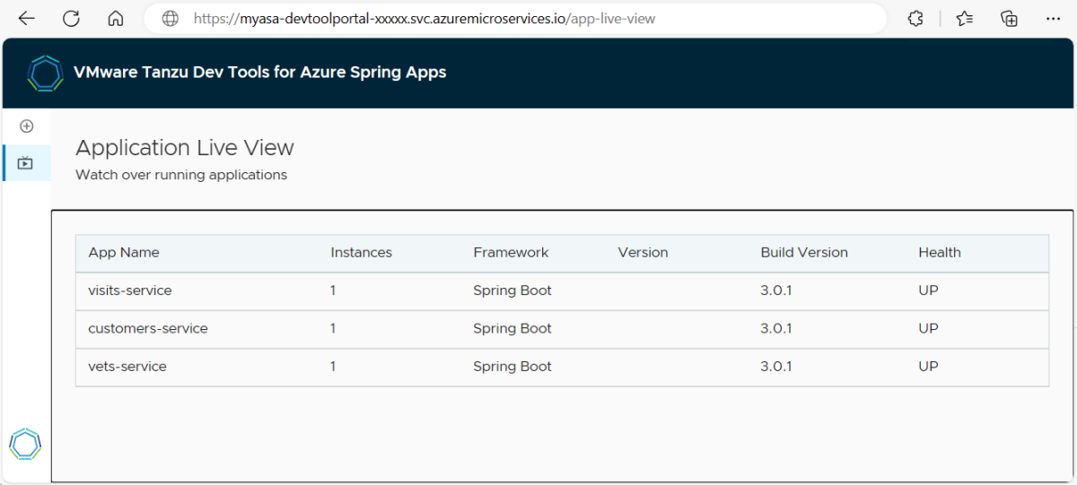The image size is (1077, 485).
Task: Click Tanzu logo at sidebar bottom
Action: pyautogui.click(x=25, y=444)
